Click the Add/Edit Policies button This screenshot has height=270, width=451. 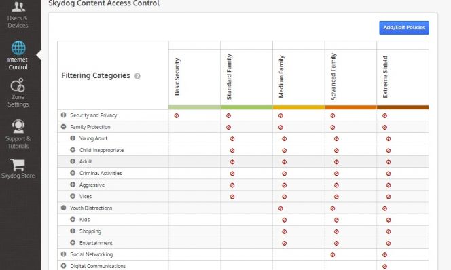(404, 28)
